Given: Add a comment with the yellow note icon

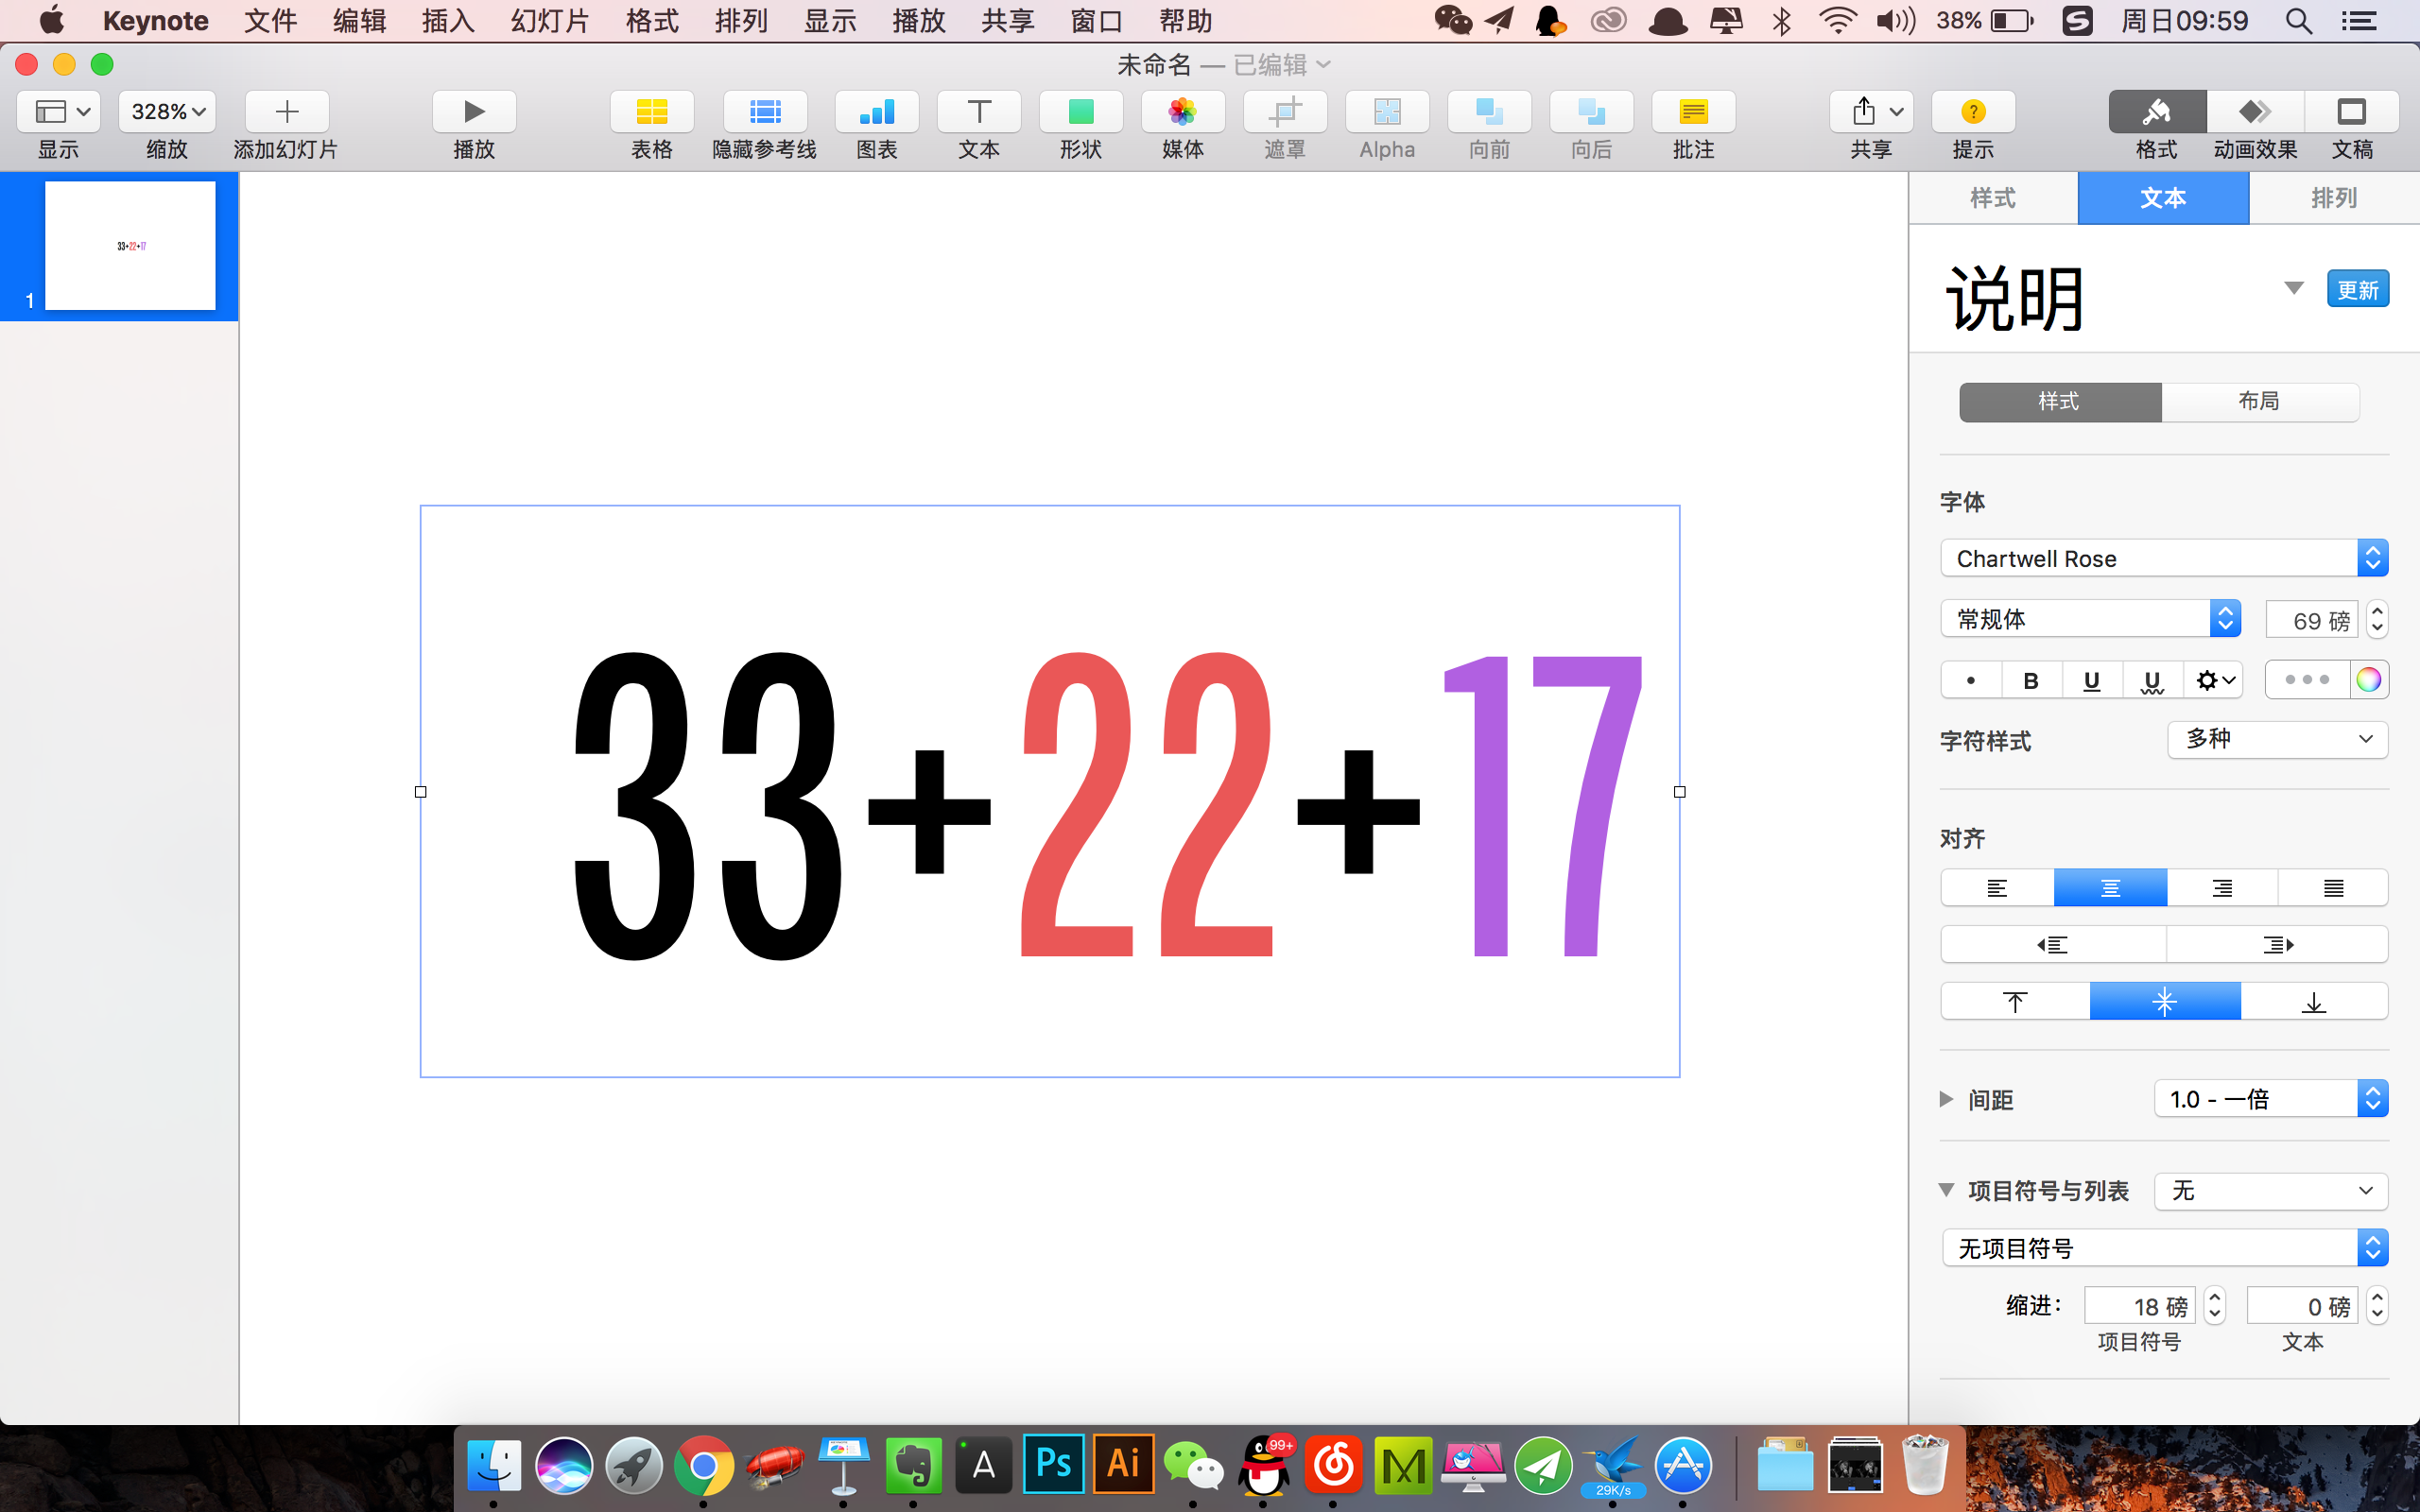Looking at the screenshot, I should [x=1693, y=112].
